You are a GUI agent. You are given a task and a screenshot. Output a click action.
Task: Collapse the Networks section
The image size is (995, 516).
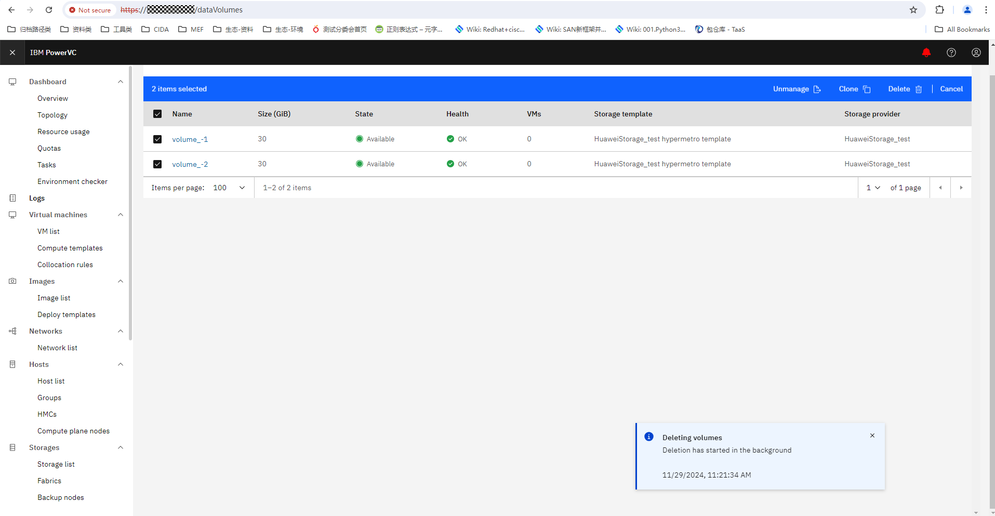click(121, 331)
